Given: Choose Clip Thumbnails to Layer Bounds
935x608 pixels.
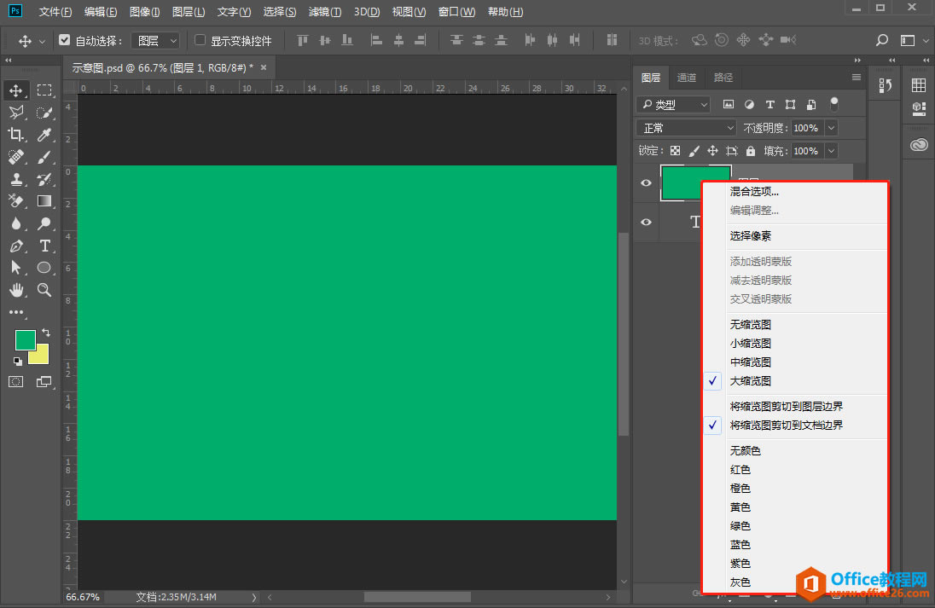Looking at the screenshot, I should (796, 406).
